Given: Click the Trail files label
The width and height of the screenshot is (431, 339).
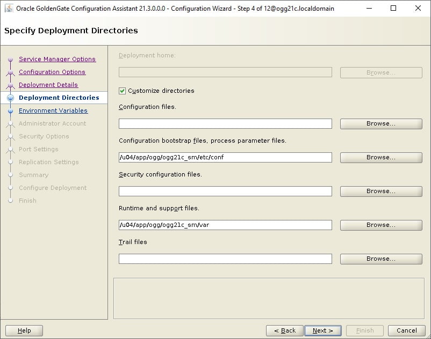Looking at the screenshot, I should pos(133,242).
